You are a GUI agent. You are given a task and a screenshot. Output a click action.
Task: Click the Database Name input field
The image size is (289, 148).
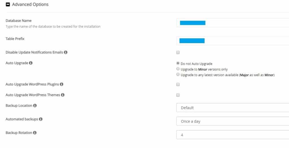(x=233, y=23)
